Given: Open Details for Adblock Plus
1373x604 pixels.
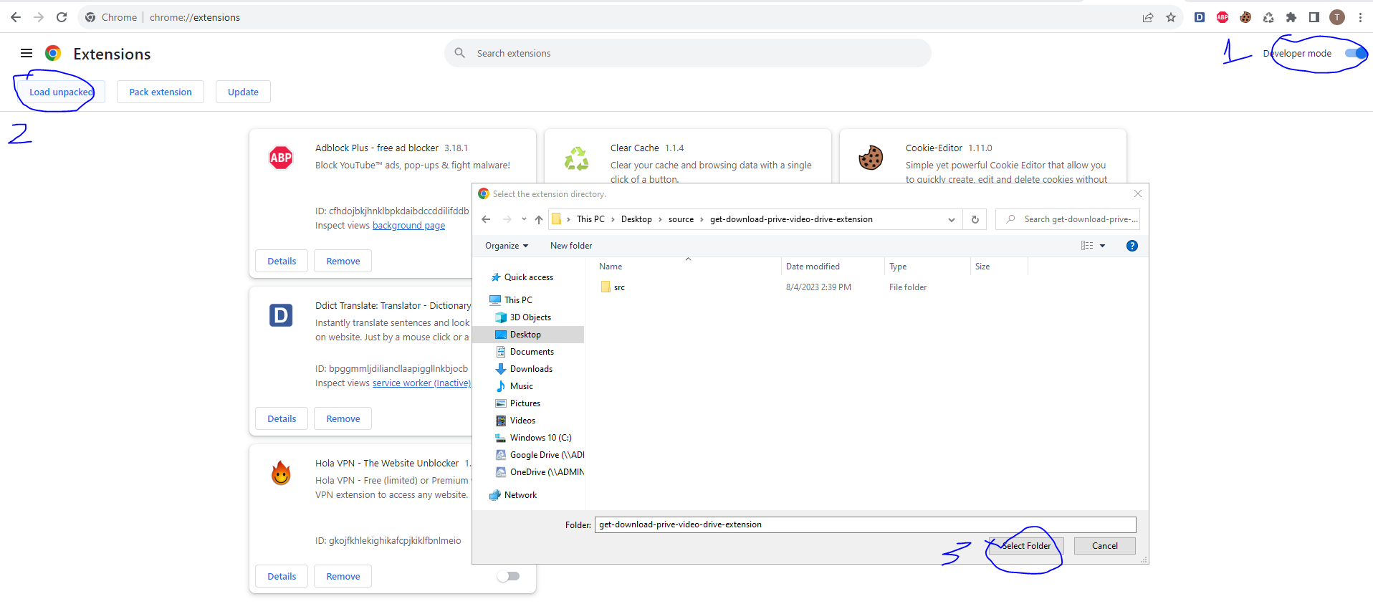Looking at the screenshot, I should [282, 261].
